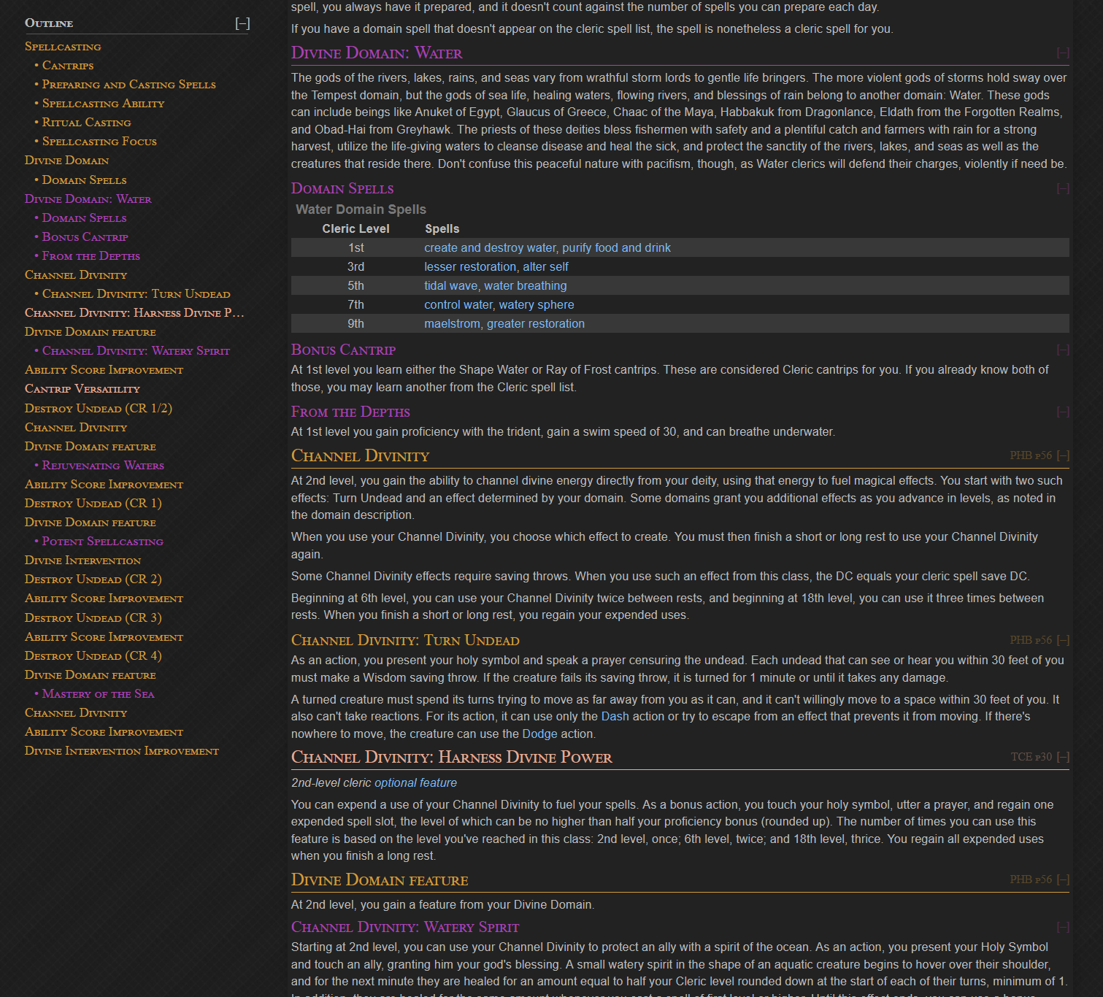Collapse Watery Spirit section toggle
Viewport: 1103px width, 997px height.
[1063, 927]
